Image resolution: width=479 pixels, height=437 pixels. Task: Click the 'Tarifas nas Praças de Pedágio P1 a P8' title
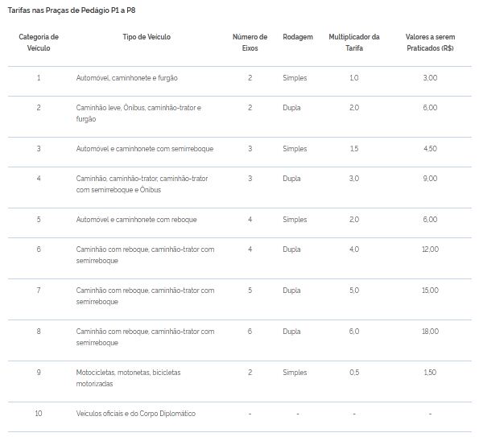tap(72, 10)
